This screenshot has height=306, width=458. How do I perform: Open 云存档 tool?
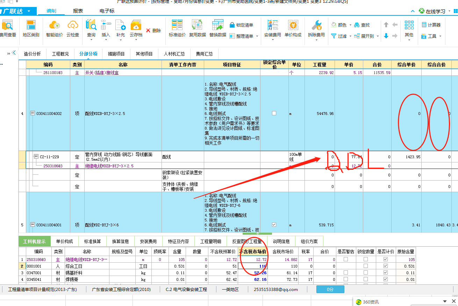[136, 29]
